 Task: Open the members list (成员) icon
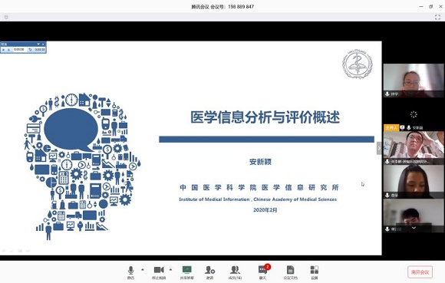click(x=235, y=270)
